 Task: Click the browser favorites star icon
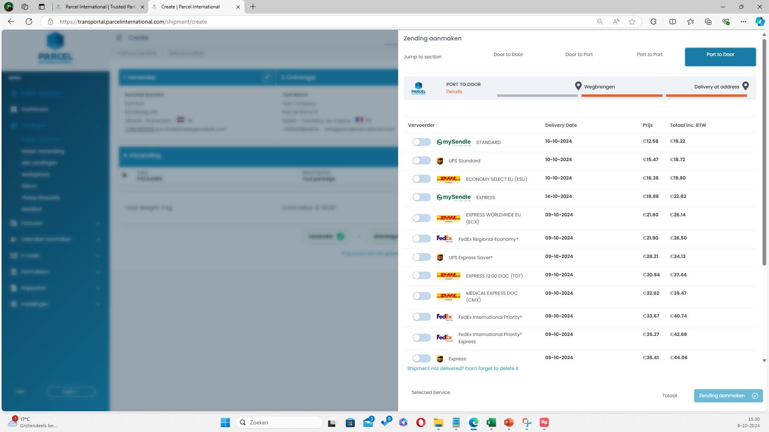632,22
